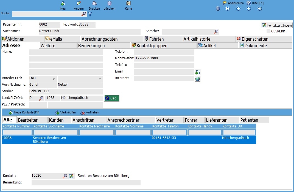Screen dimensions: 294x192
Task: Click the info circle icon
Action: [218, 9]
